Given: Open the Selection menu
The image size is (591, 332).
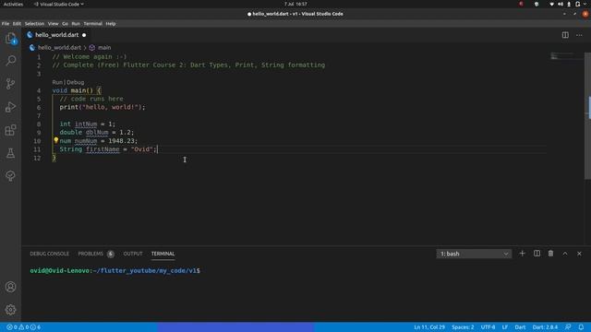Looking at the screenshot, I should [x=34, y=24].
